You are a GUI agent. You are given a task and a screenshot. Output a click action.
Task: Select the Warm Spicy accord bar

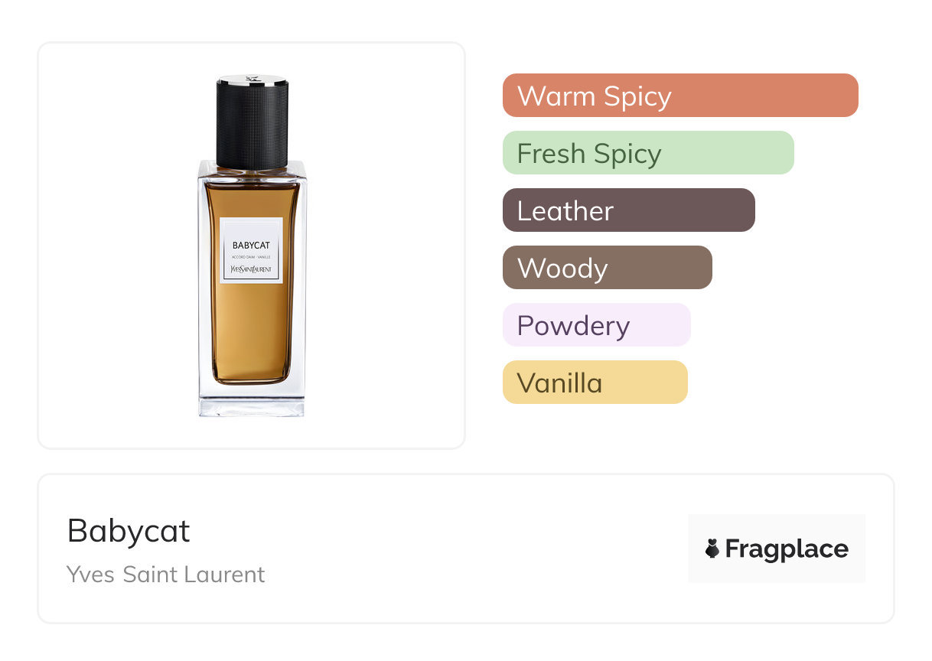[680, 96]
